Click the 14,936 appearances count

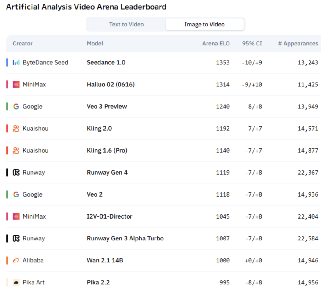click(x=308, y=194)
